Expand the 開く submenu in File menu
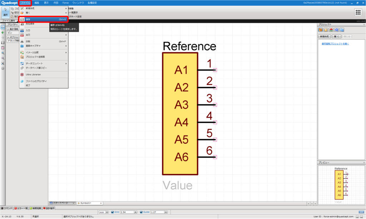 pos(44,13)
